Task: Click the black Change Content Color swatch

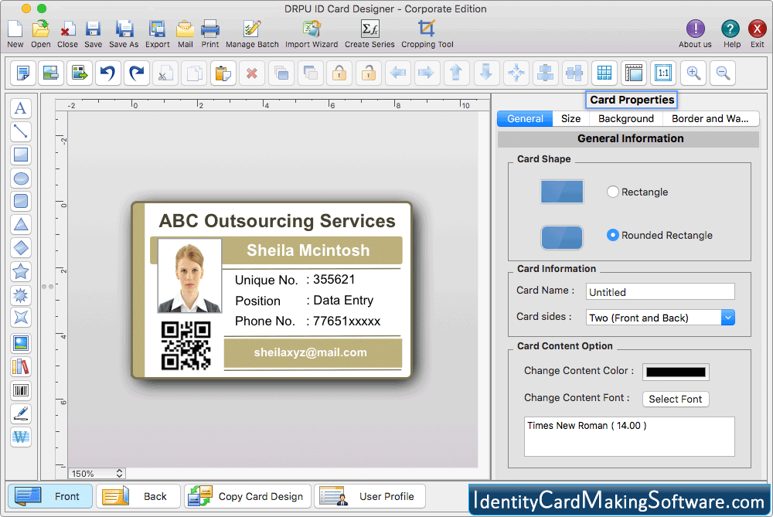Action: 676,372
